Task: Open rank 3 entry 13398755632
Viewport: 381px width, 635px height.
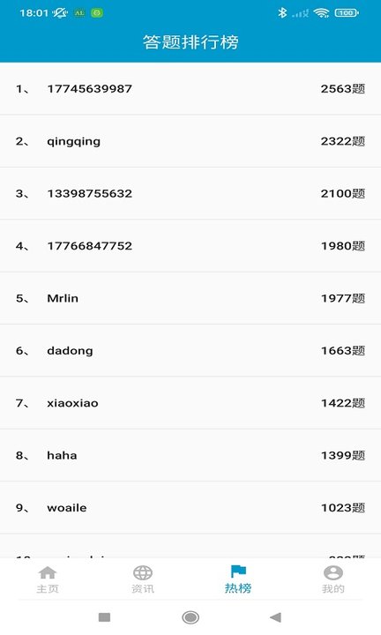Action: point(190,193)
